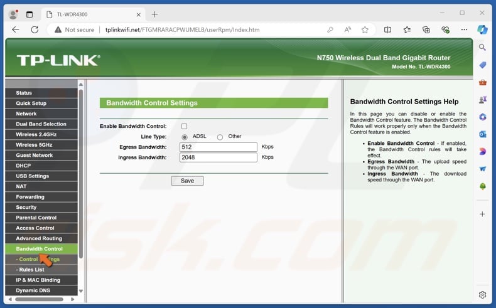The width and height of the screenshot is (496, 308).
Task: Open the sidebar tools briefcase icon
Action: point(482,82)
